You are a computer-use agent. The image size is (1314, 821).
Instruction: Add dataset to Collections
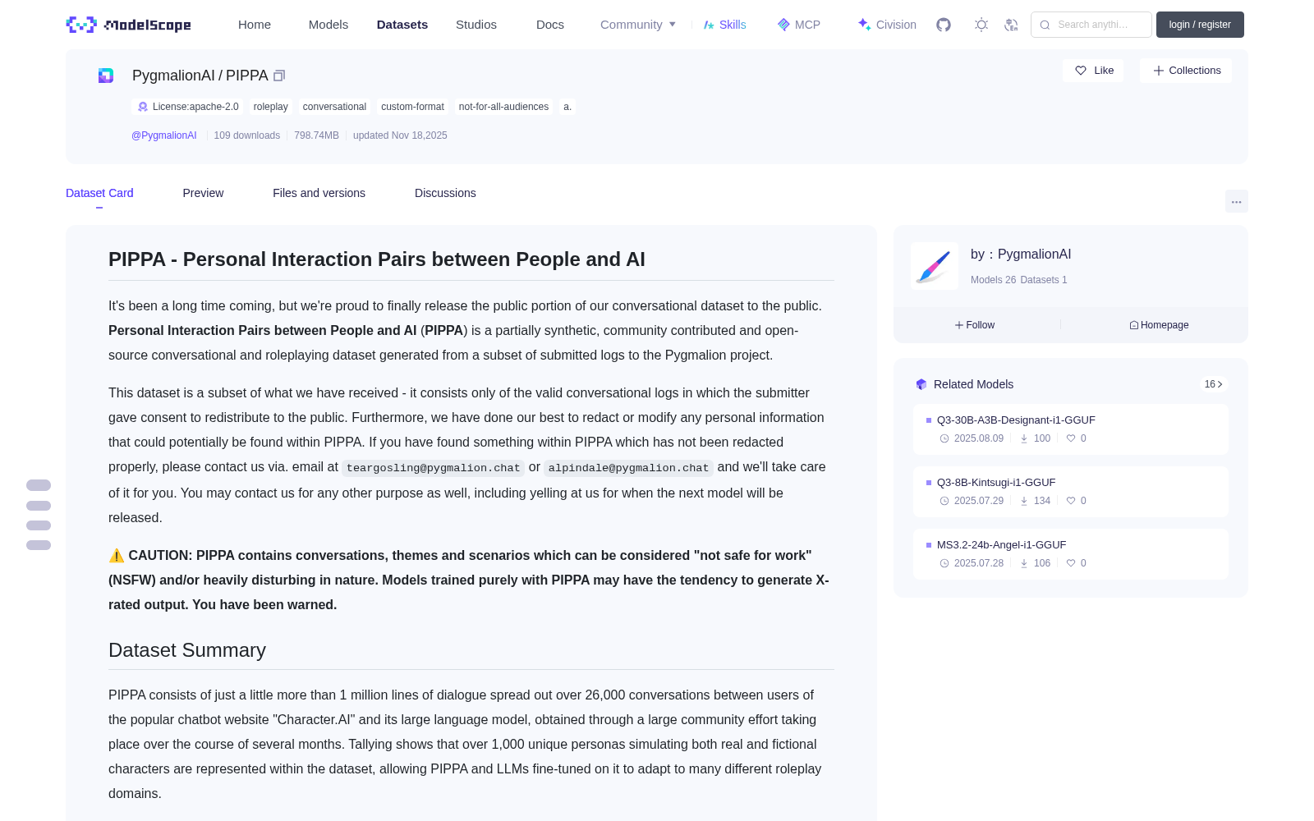click(1186, 71)
